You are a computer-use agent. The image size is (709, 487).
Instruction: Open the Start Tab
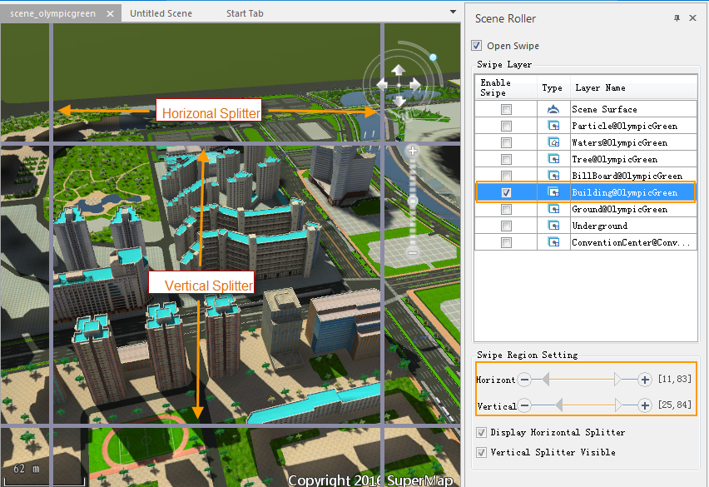(x=245, y=13)
